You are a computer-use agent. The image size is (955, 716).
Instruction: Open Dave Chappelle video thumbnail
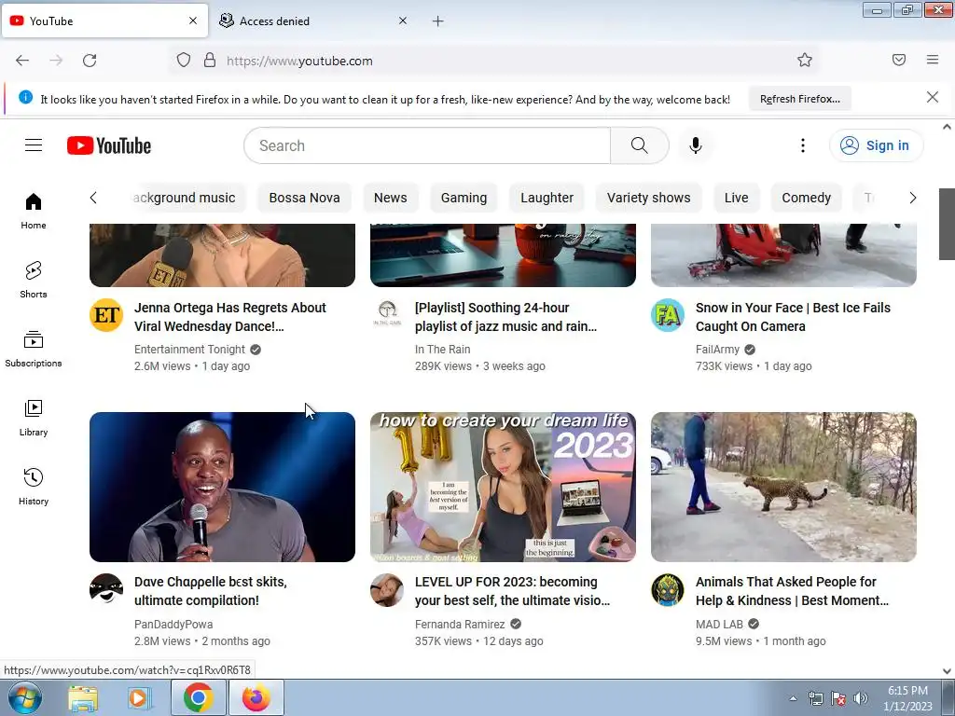[222, 487]
